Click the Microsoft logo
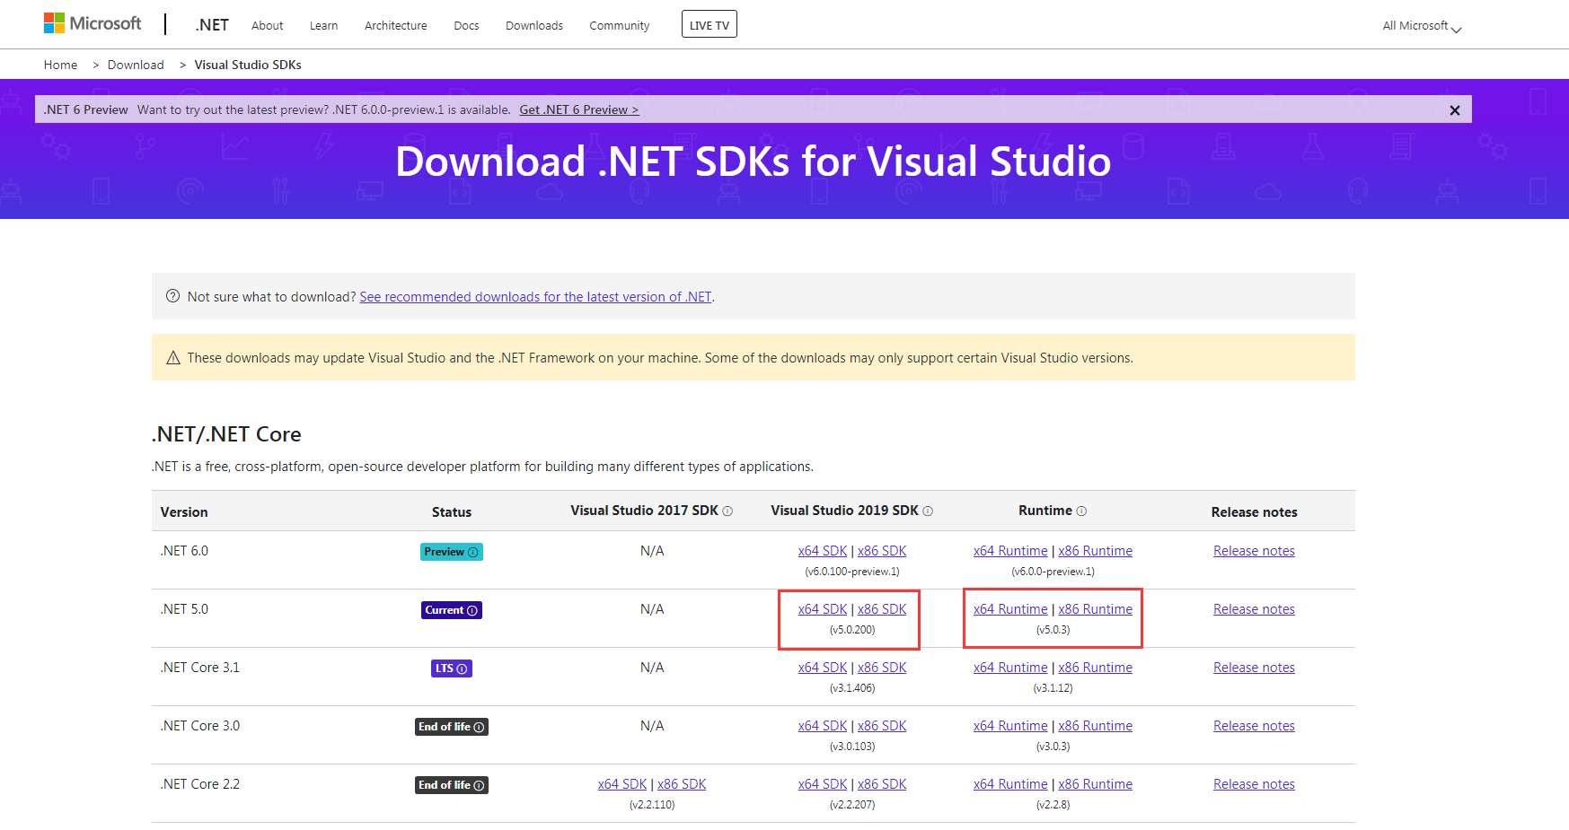 click(x=93, y=23)
